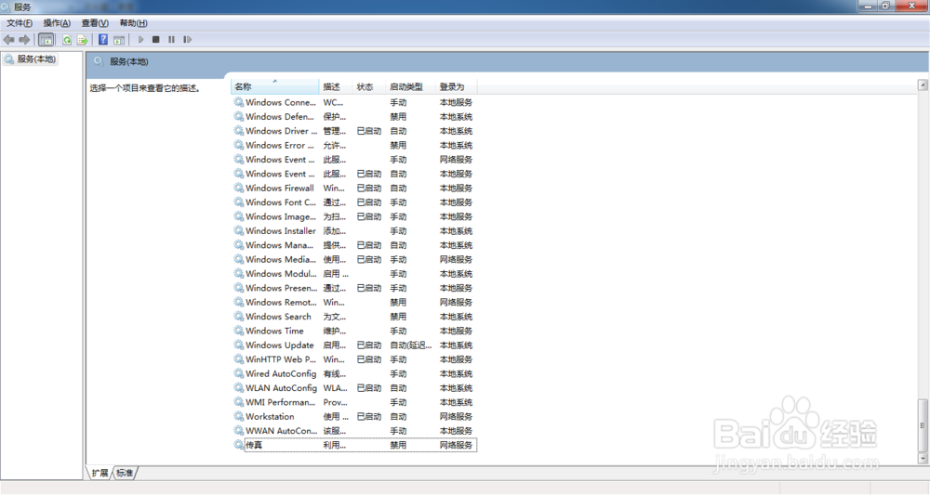Click the Stop service icon
Image resolution: width=930 pixels, height=495 pixels.
click(156, 40)
